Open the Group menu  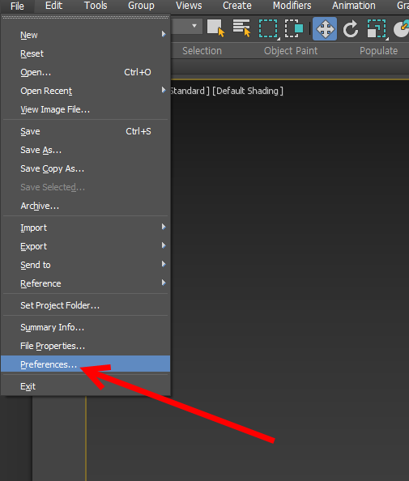coord(141,6)
